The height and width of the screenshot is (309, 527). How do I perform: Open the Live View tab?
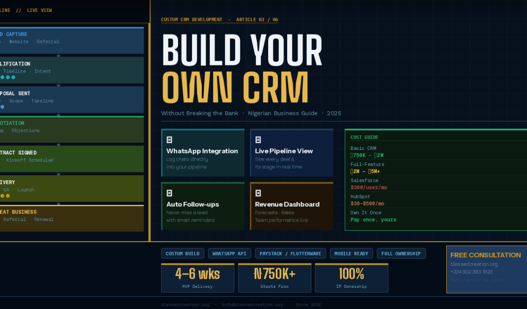click(39, 9)
